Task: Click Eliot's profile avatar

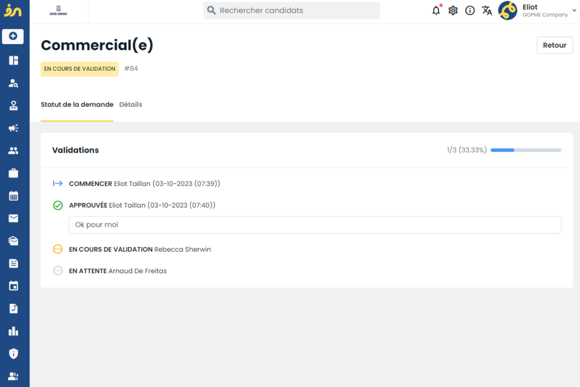Action: pyautogui.click(x=507, y=10)
